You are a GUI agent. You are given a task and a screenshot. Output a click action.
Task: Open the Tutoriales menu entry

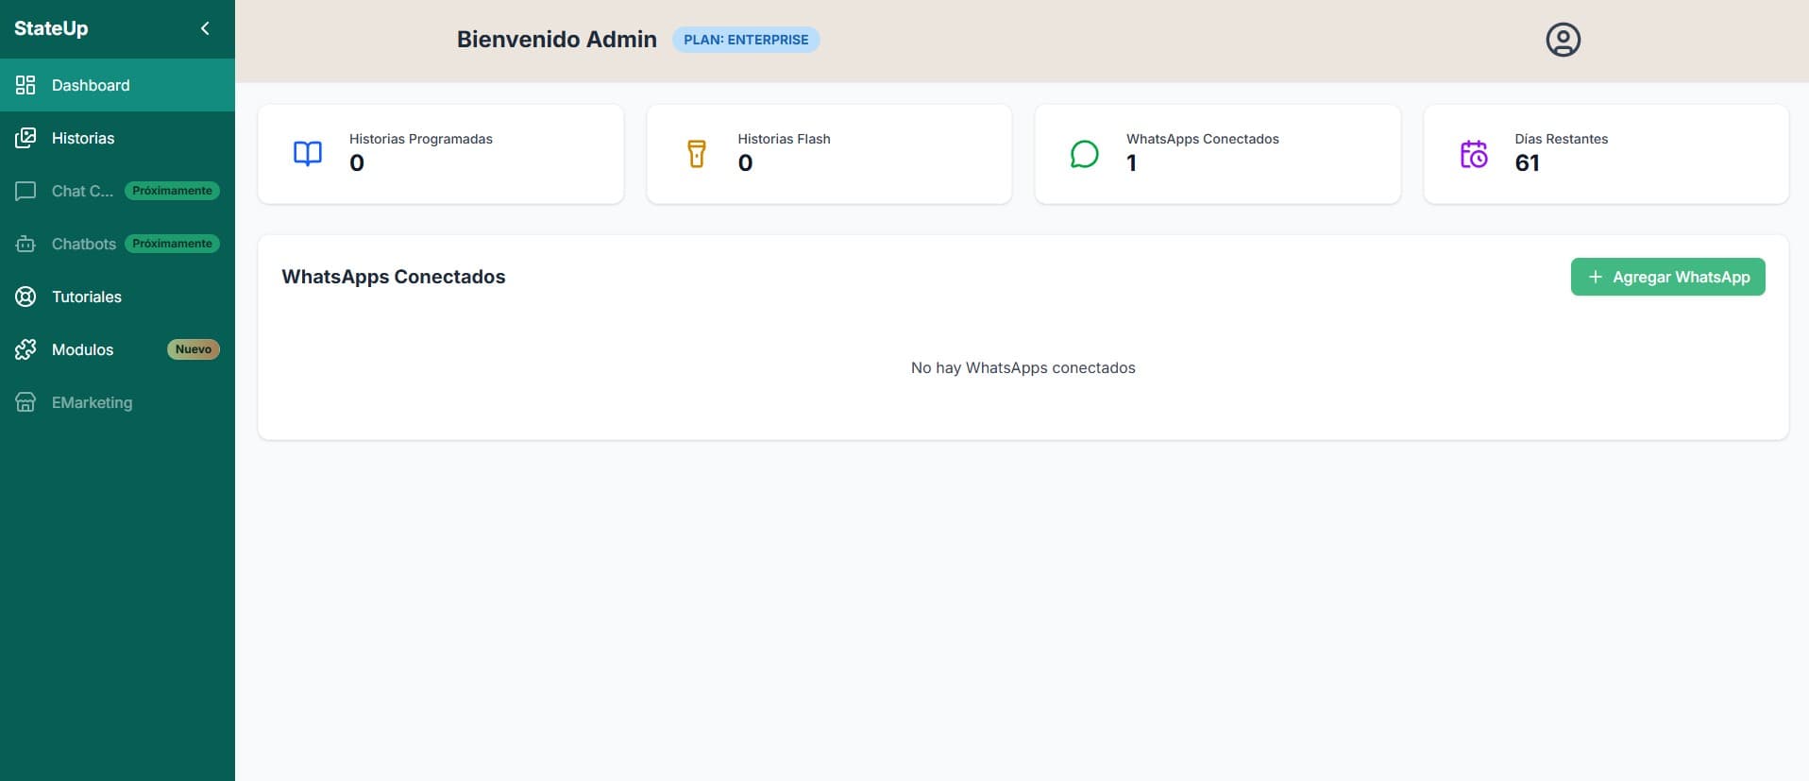(117, 297)
